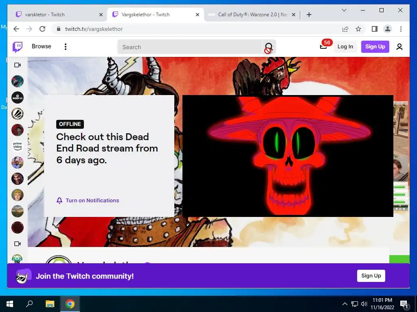Toggle the browser side panel

[x=375, y=29]
